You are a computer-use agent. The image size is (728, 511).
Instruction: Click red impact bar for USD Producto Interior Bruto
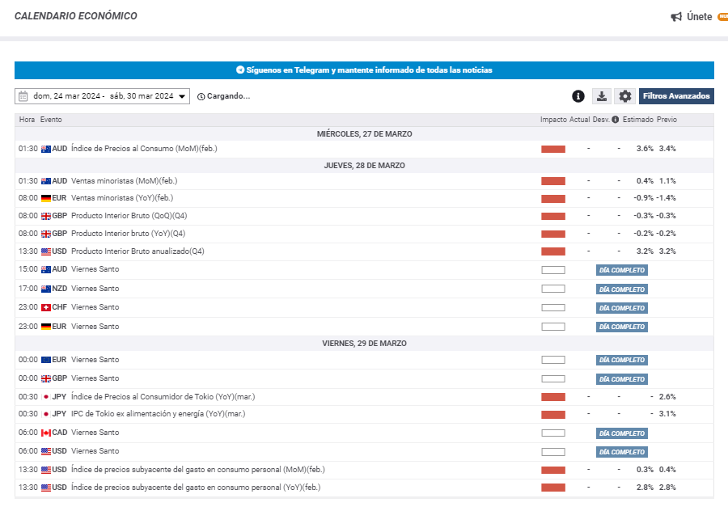(553, 251)
